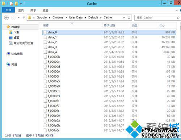Expand the ribbon with the chevron
This screenshot has height=140, width=181.
(x=177, y=11)
